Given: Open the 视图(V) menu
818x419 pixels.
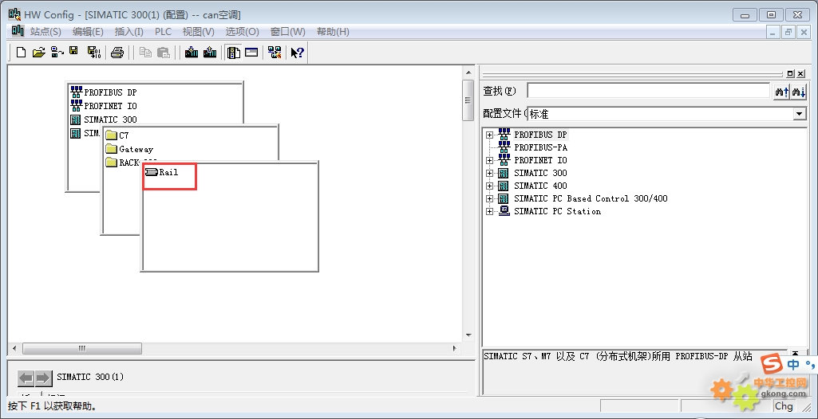Looking at the screenshot, I should click(198, 32).
